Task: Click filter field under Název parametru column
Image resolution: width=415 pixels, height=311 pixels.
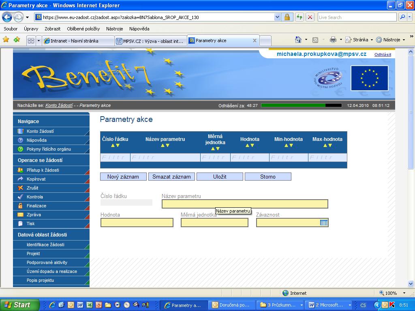Action: 165,158
